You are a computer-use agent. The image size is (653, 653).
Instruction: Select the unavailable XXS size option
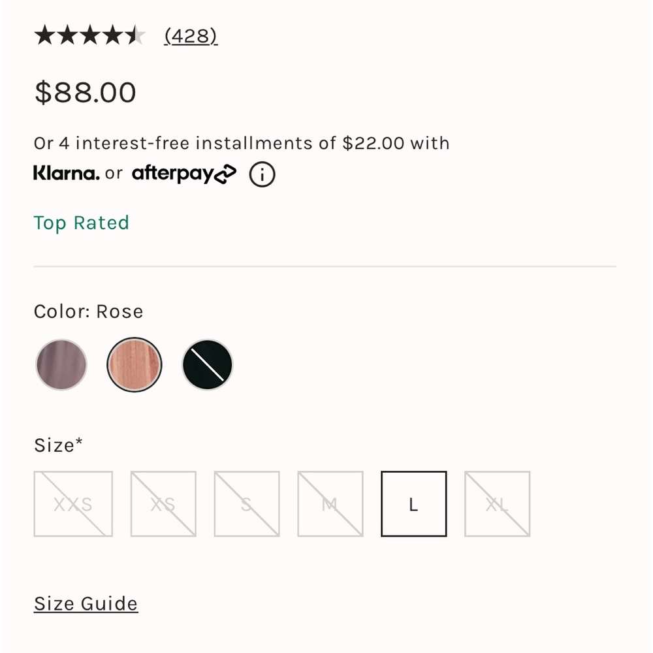pos(73,504)
